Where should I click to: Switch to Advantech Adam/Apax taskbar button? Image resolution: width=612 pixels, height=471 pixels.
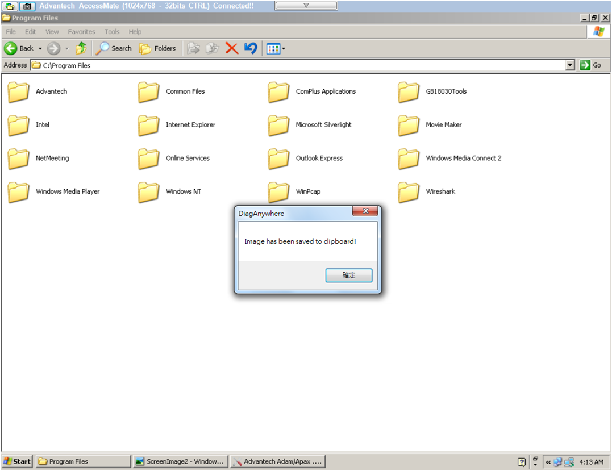[277, 461]
